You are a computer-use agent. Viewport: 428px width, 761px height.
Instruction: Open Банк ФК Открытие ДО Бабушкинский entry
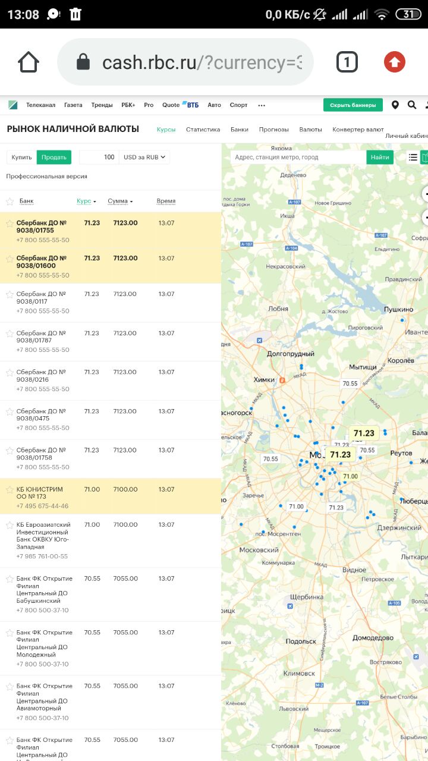click(45, 590)
